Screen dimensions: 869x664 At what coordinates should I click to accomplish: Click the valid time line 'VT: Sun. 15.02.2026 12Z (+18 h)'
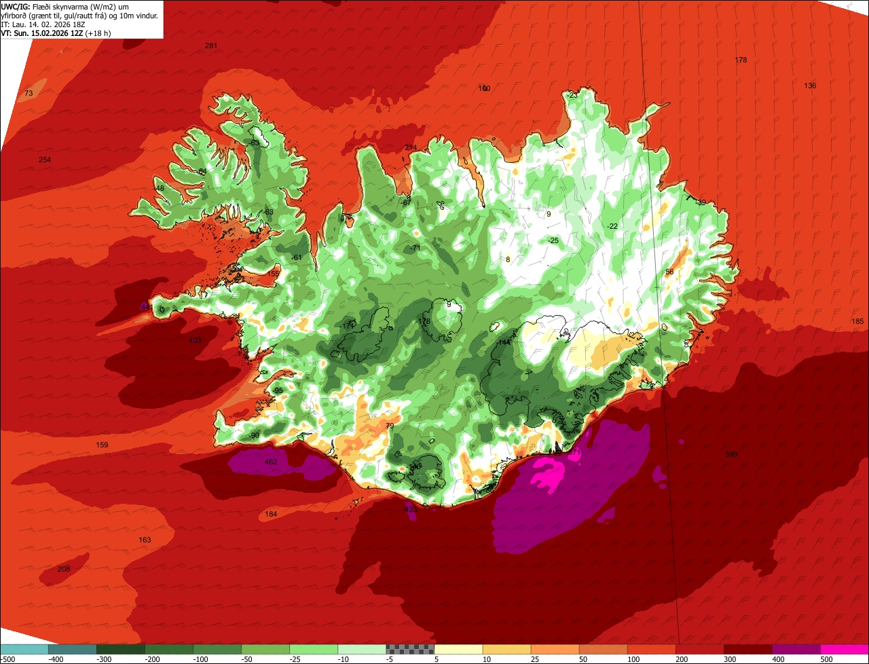tap(56, 33)
